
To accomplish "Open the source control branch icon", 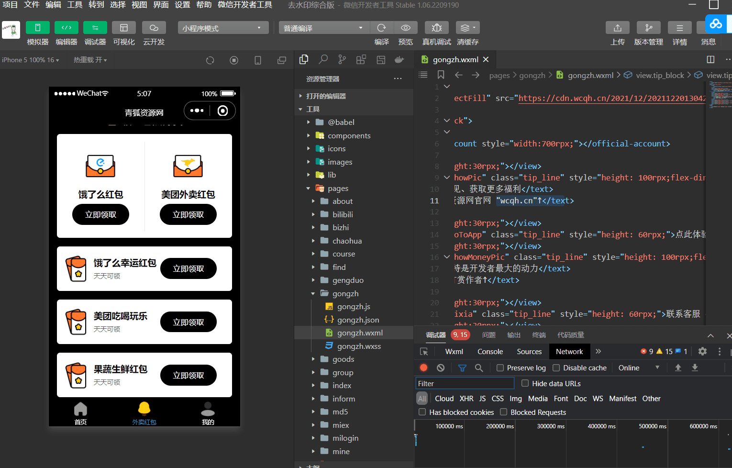I will coord(342,59).
